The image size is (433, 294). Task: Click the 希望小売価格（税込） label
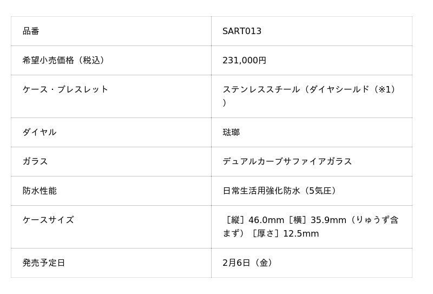(63, 61)
